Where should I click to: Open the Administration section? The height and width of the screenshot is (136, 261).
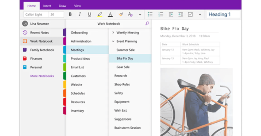[87, 41]
